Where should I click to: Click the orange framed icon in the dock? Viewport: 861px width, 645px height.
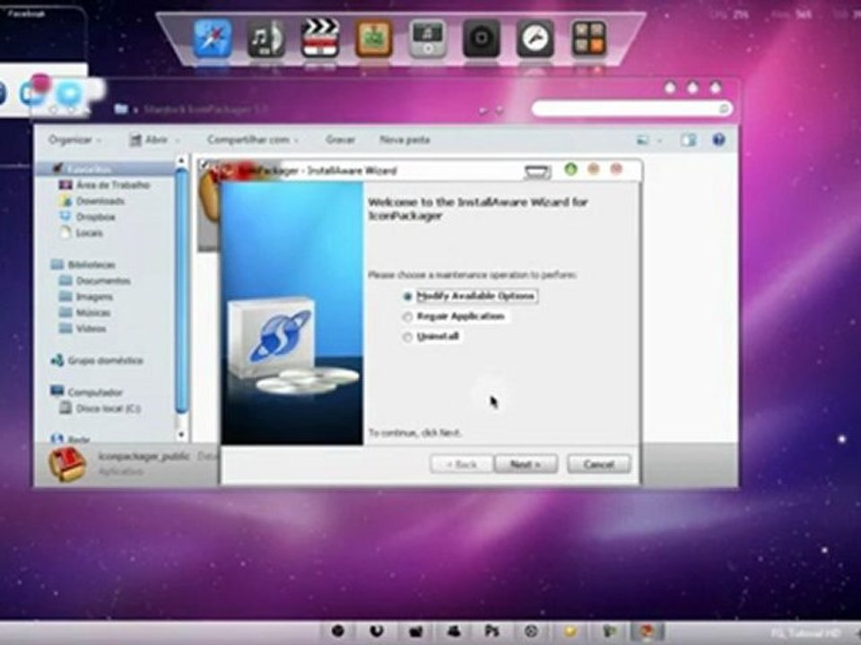[x=373, y=39]
